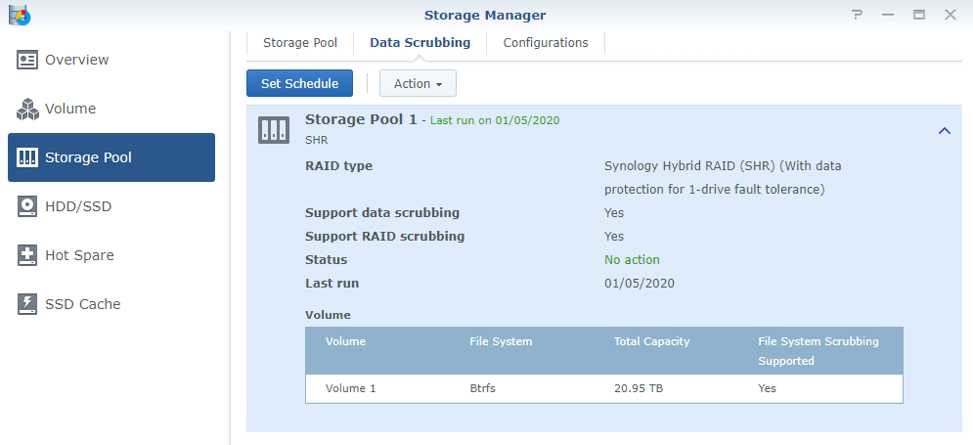Image resolution: width=973 pixels, height=445 pixels.
Task: Open the Hot Spare section
Action: point(111,255)
